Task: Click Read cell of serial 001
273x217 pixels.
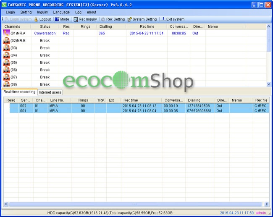Action: point(7,111)
